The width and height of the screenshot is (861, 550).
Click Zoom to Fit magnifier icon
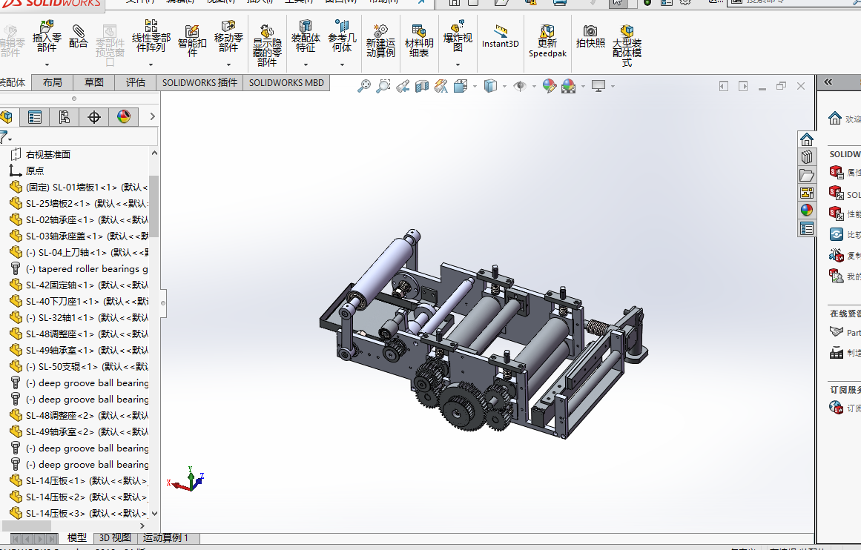tap(363, 86)
